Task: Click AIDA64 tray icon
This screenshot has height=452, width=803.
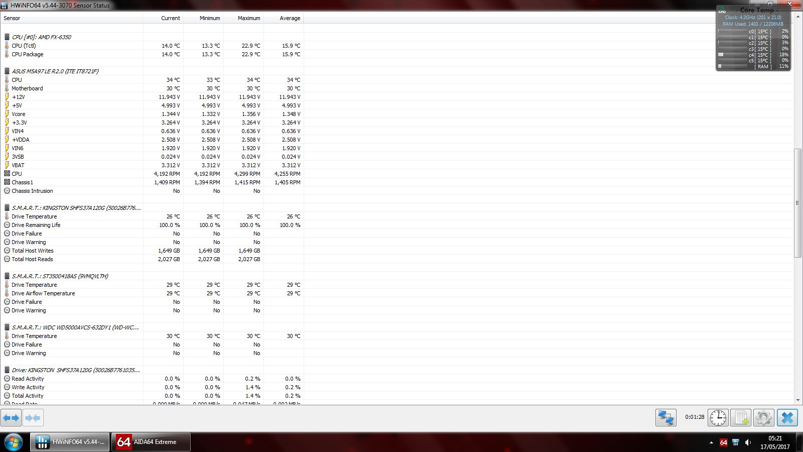Action: click(723, 442)
